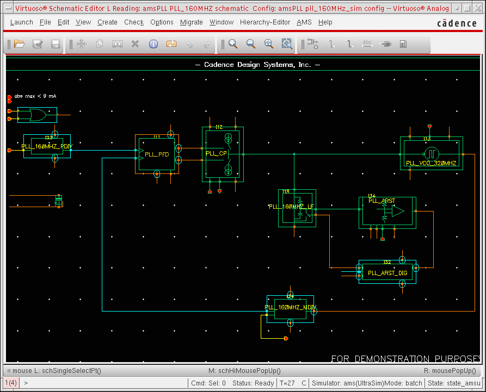This screenshot has width=486, height=392.
Task: Select the PLL_PFD block in schematic
Action: (x=157, y=154)
